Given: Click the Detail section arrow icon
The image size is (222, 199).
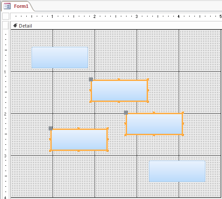Looking at the screenshot, I should tap(15, 26).
